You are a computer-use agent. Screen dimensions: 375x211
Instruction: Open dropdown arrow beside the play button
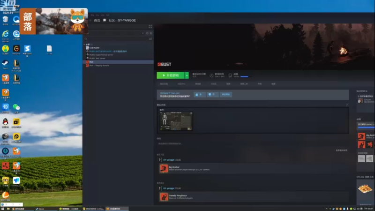[x=187, y=75]
